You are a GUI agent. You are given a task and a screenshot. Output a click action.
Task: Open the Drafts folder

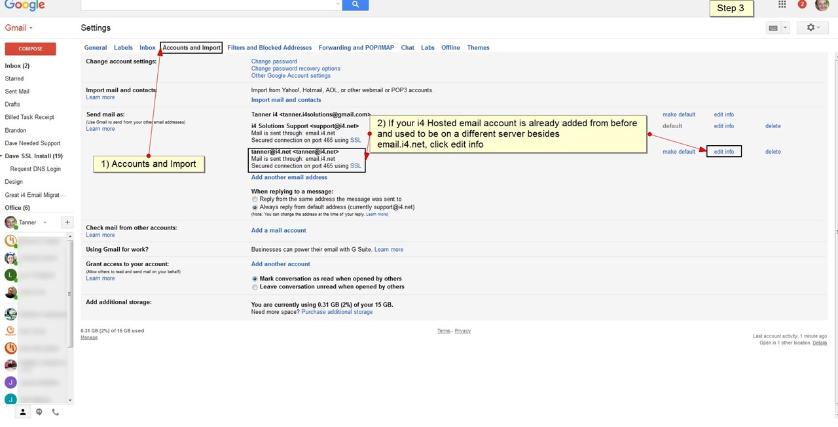tap(12, 105)
